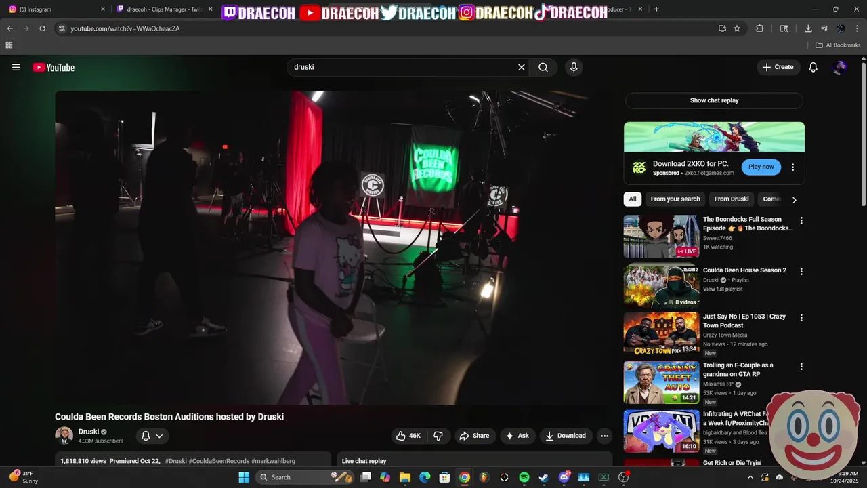Select the From Druski chip
The height and width of the screenshot is (488, 867).
pyautogui.click(x=732, y=199)
